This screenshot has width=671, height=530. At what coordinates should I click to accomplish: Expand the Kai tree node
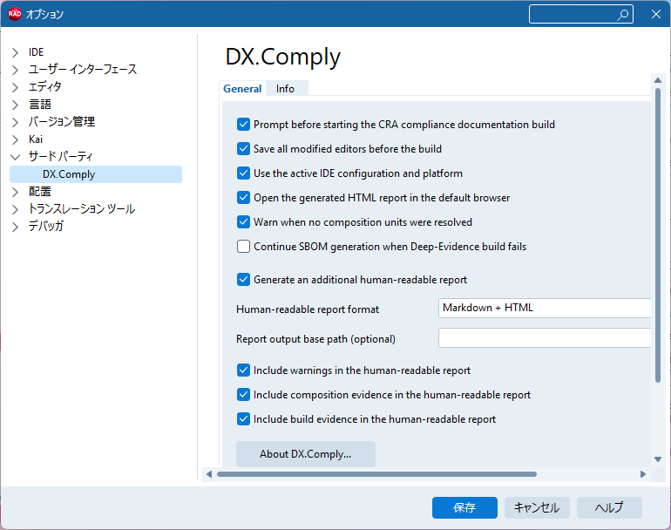click(15, 139)
